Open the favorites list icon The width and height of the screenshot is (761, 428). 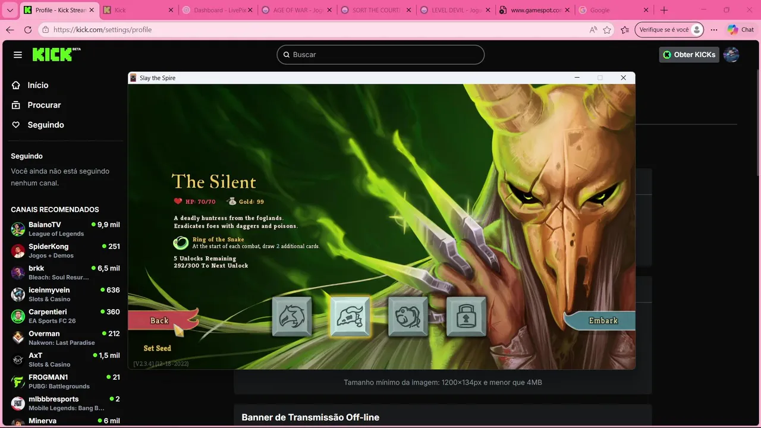click(625, 30)
